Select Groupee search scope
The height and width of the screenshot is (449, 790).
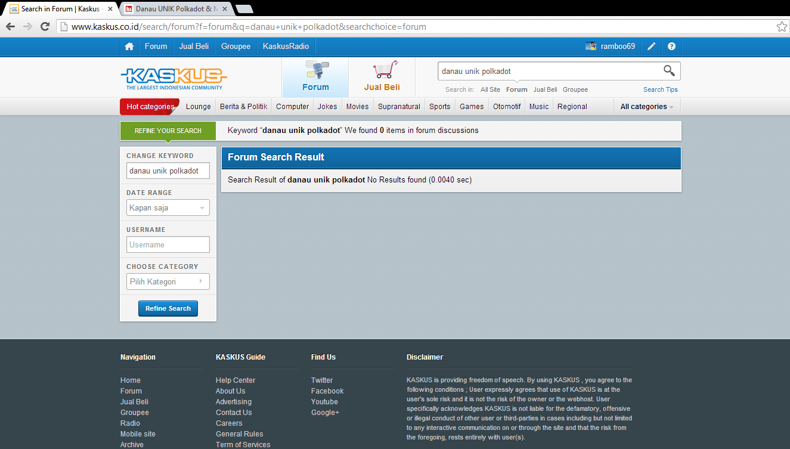(x=575, y=89)
